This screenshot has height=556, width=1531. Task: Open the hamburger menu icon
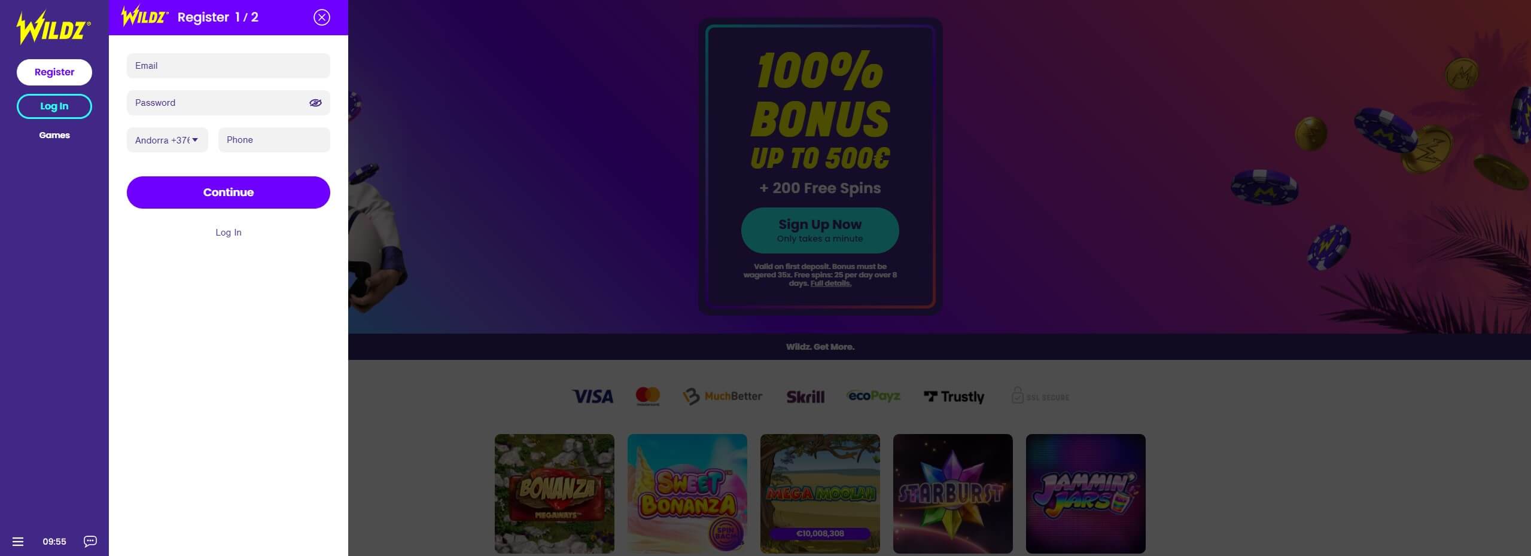pyautogui.click(x=18, y=542)
